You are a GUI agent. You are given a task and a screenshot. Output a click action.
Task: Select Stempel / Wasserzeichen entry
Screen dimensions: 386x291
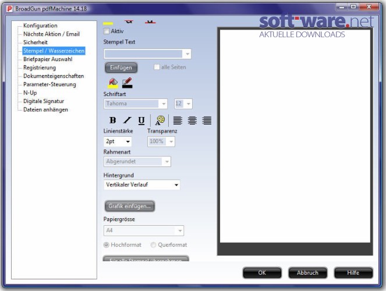[54, 51]
